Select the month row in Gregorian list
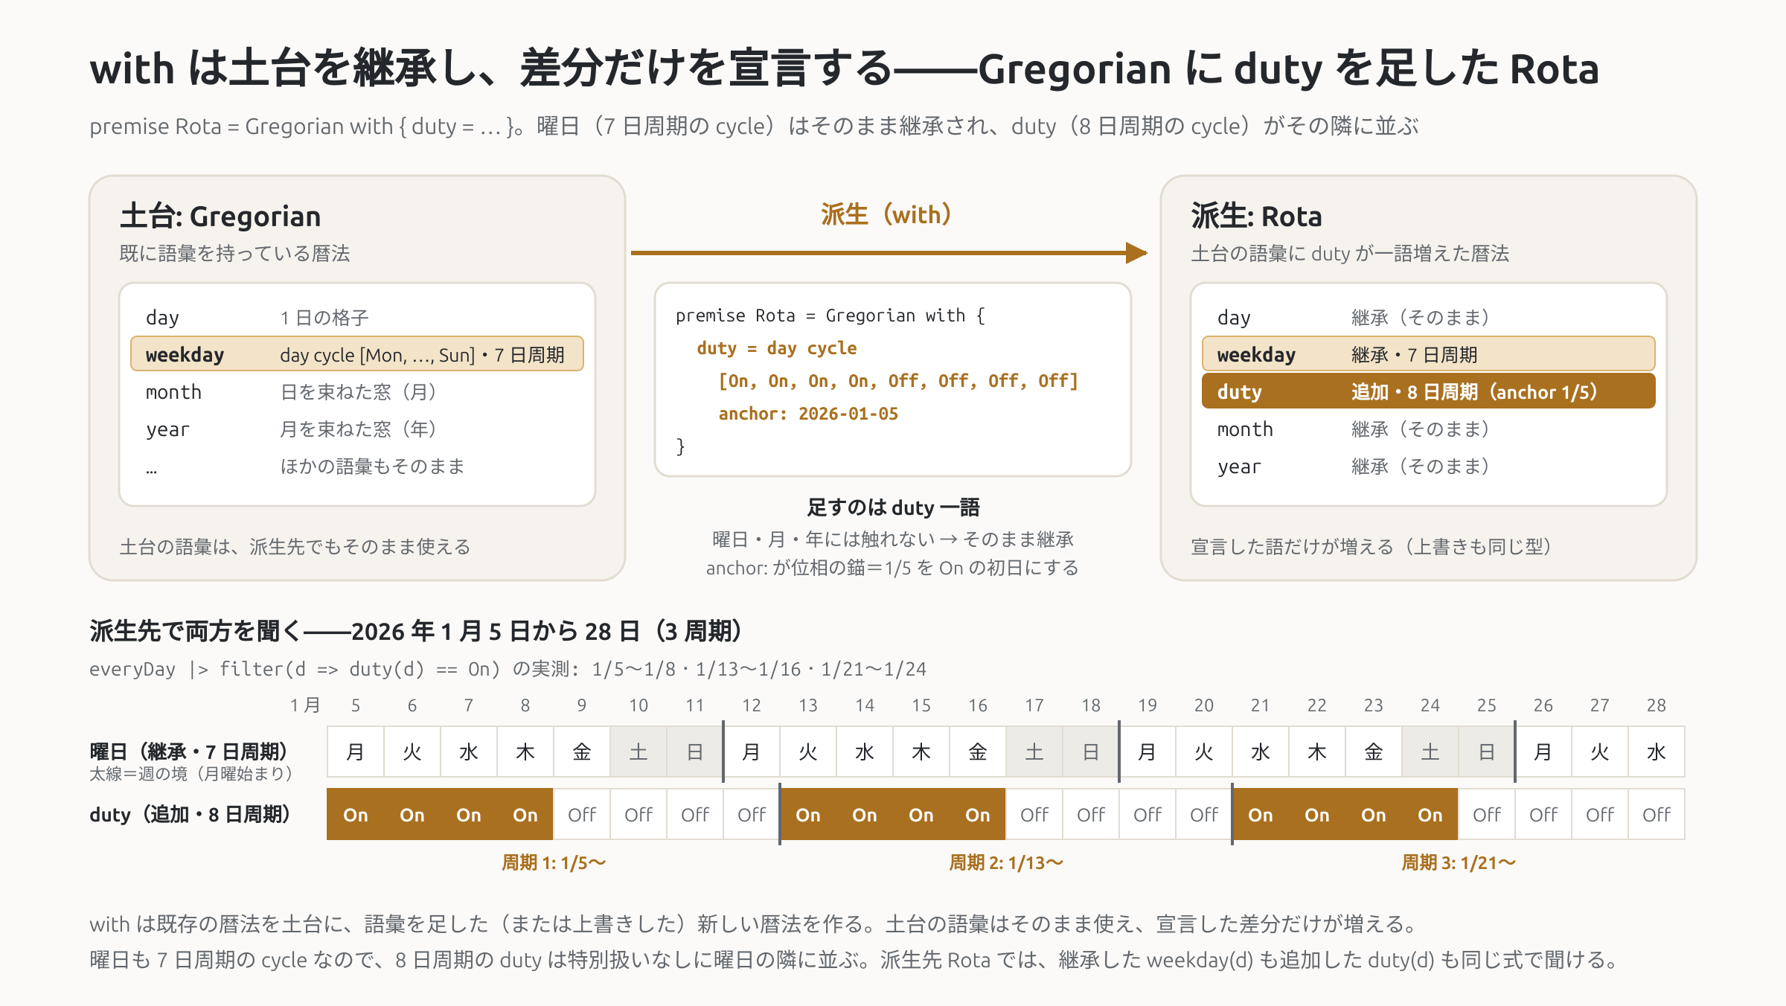 point(357,391)
